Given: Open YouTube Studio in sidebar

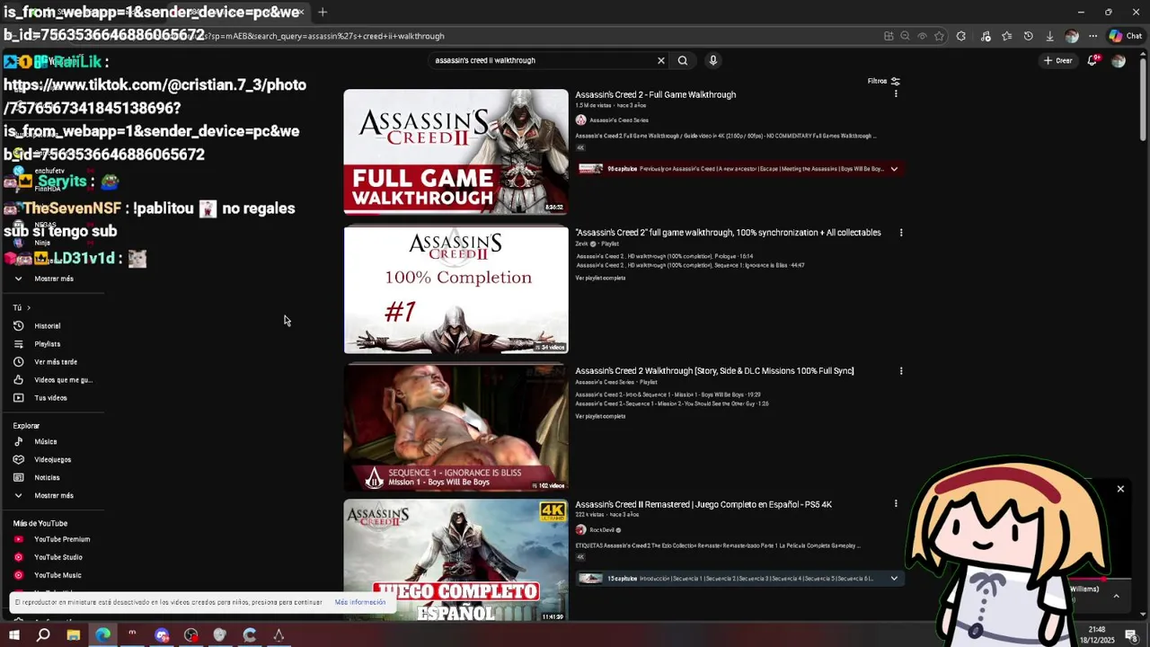Looking at the screenshot, I should (x=57, y=557).
